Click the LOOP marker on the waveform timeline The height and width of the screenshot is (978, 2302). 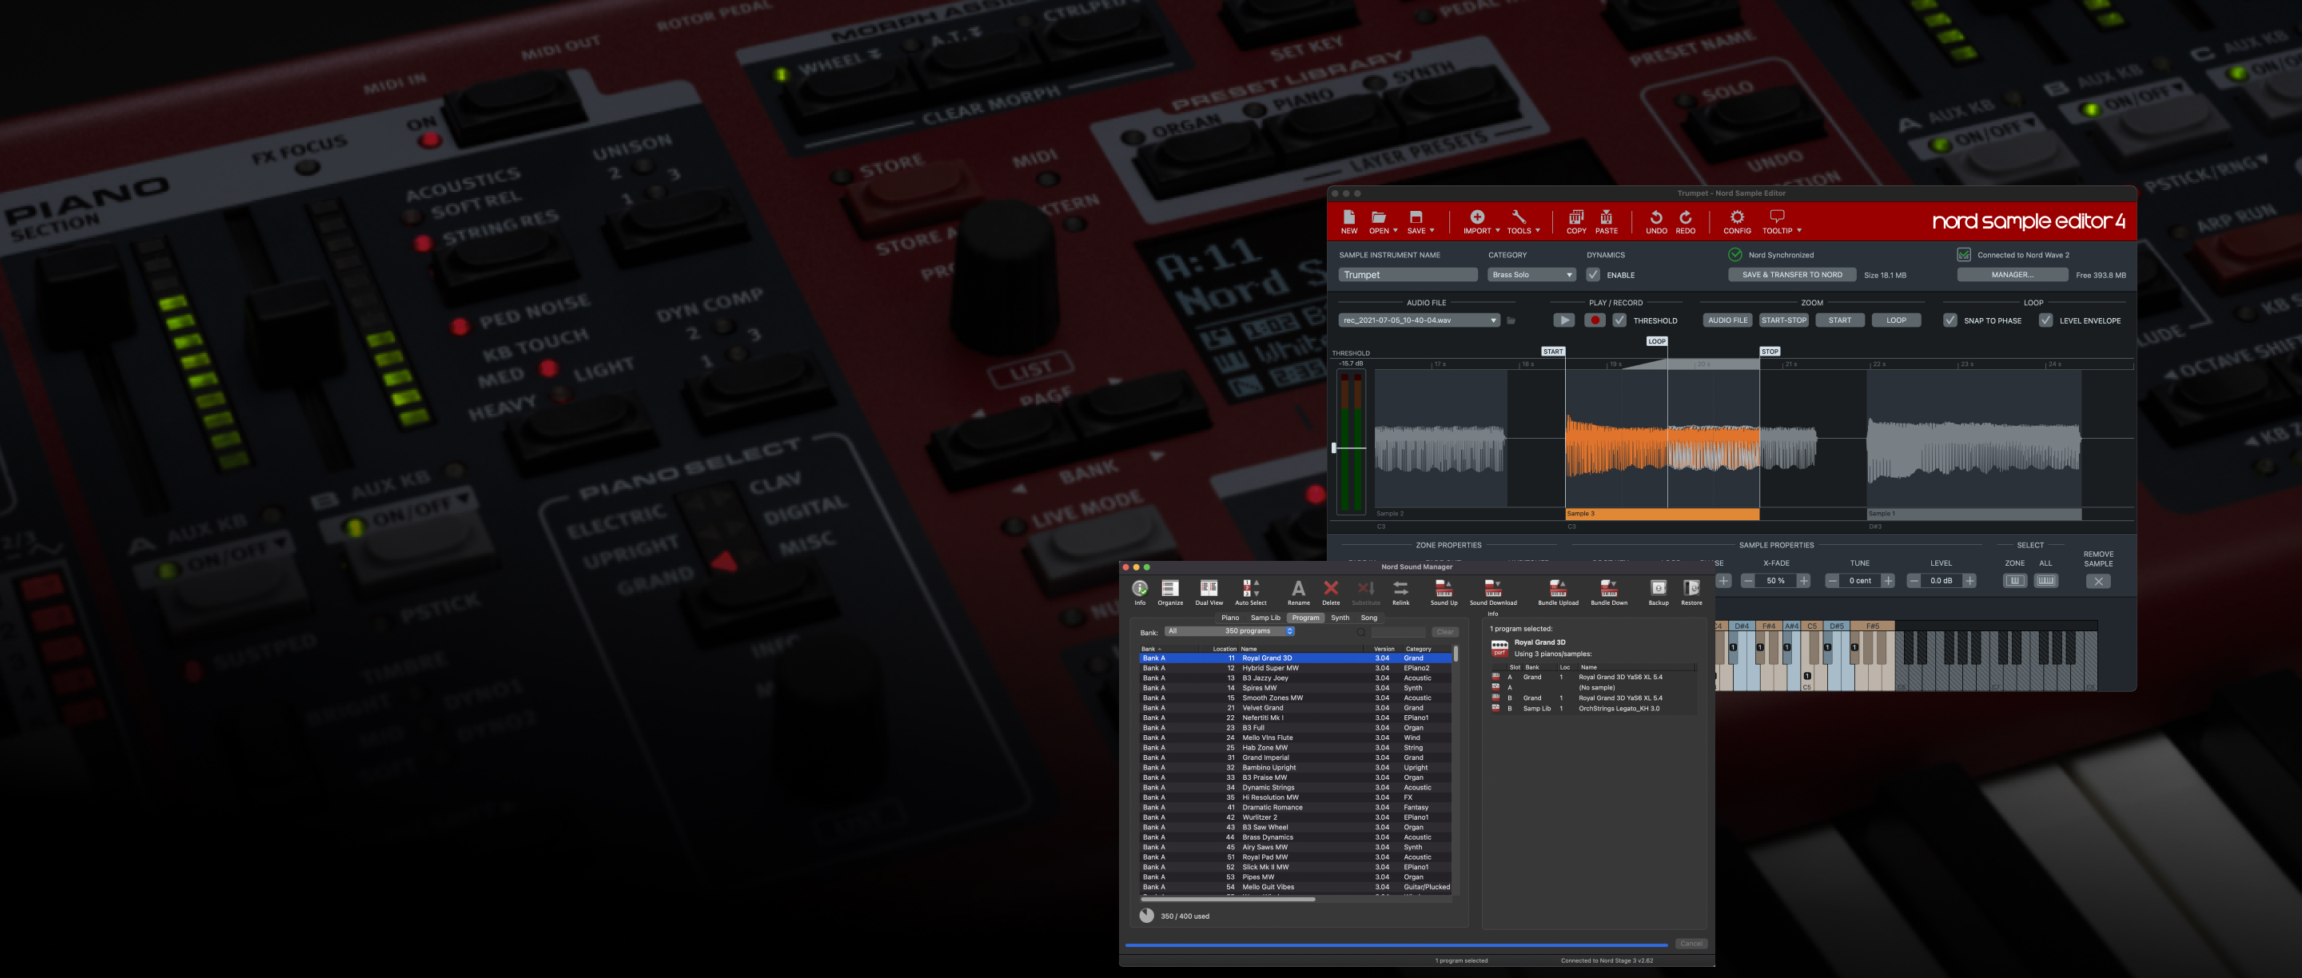click(1656, 341)
